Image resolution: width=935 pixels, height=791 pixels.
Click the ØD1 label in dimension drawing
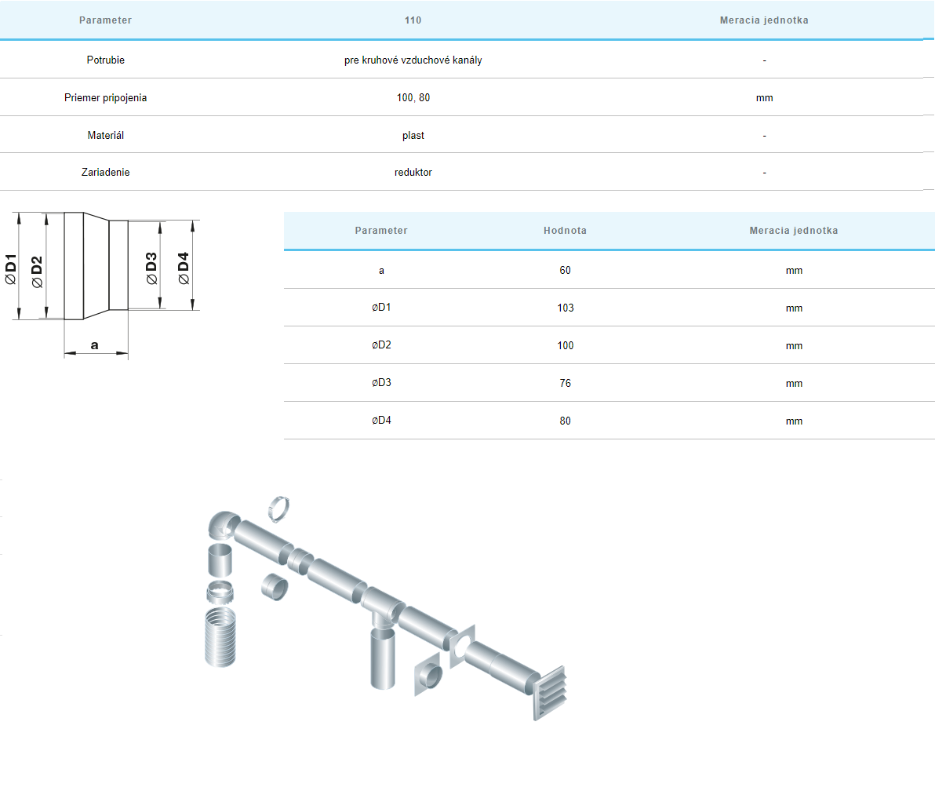(x=11, y=268)
